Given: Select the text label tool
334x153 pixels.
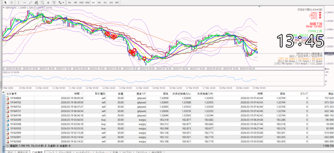Looking at the screenshot, I should click(53, 2).
